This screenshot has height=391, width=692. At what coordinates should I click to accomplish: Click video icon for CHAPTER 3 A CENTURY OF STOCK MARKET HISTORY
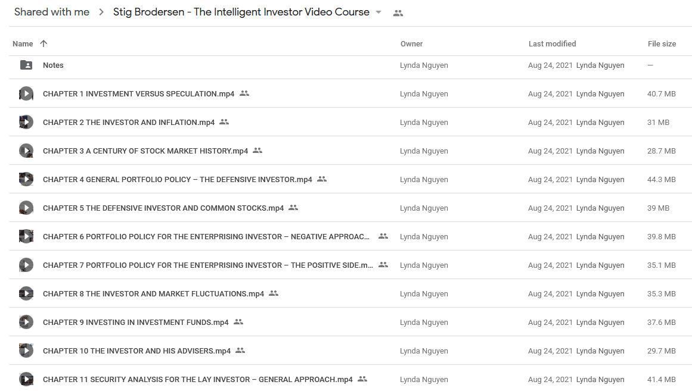pos(26,151)
